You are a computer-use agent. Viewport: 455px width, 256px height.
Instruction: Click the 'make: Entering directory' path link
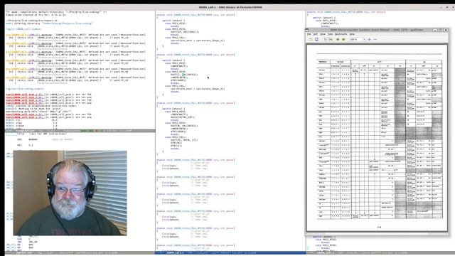click(68, 23)
